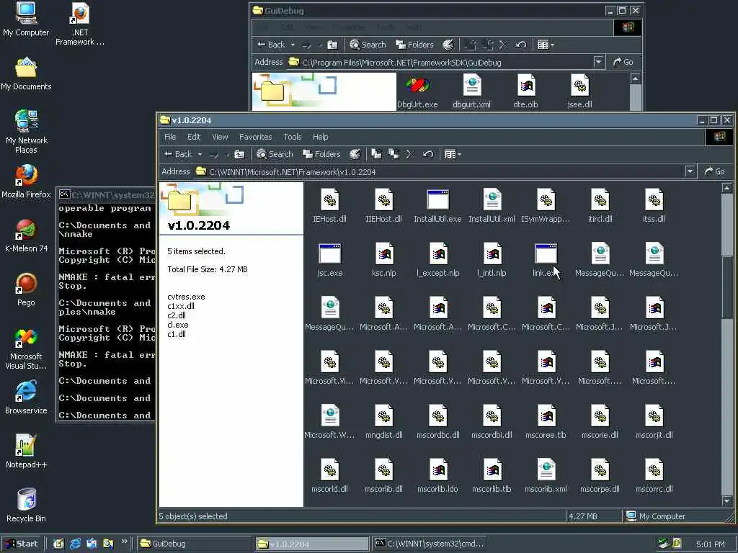Open Tools menu in v1.0.2204 window

tap(293, 137)
